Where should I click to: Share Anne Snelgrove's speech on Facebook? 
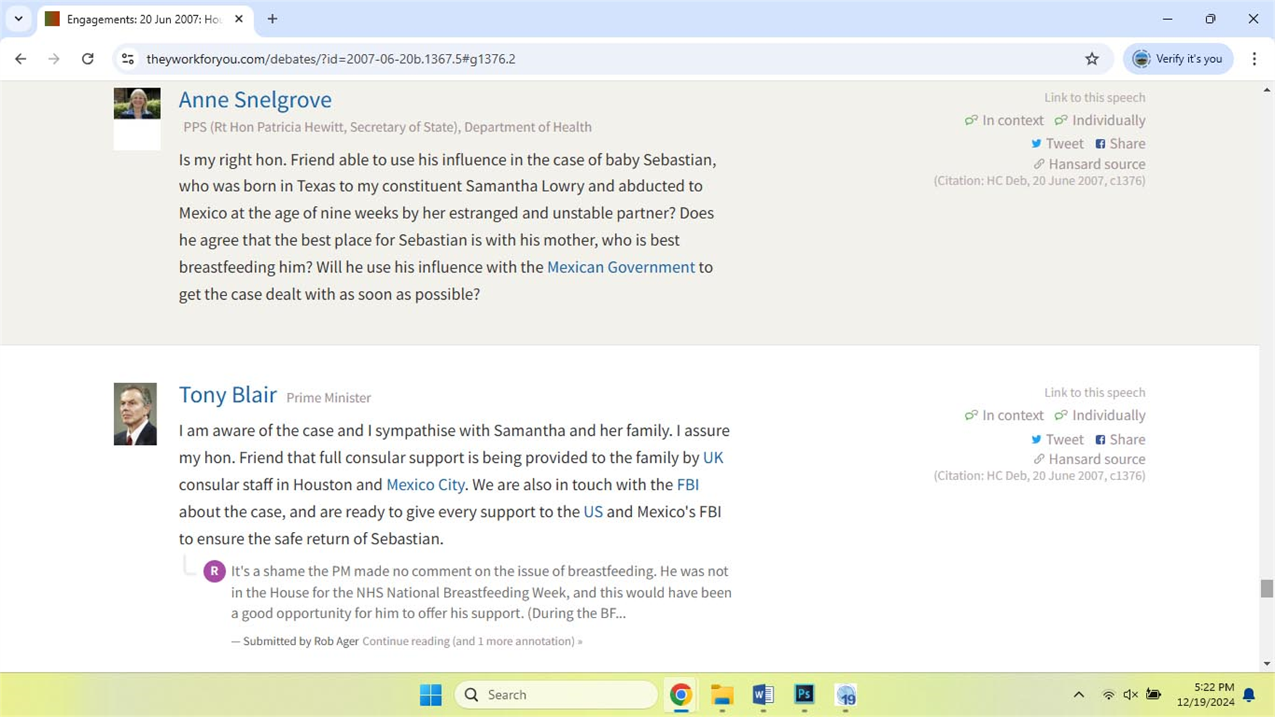(x=1120, y=143)
